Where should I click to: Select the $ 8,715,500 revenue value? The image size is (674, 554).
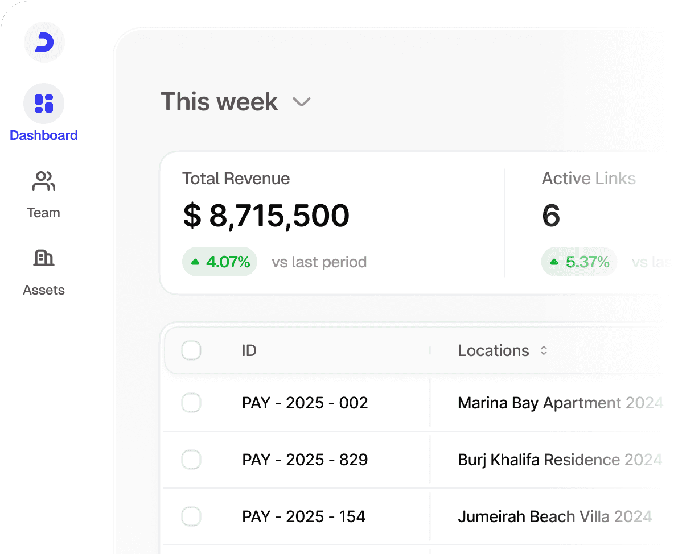(266, 215)
